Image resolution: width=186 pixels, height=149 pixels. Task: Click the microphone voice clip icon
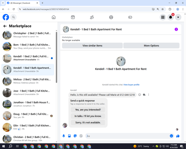(64, 136)
